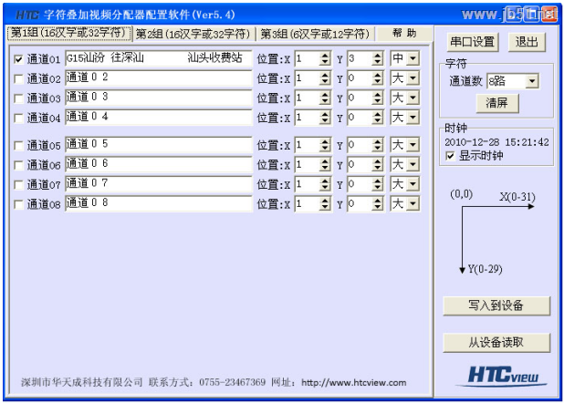
Task: Click the 写入到设备 button
Action: tap(496, 305)
